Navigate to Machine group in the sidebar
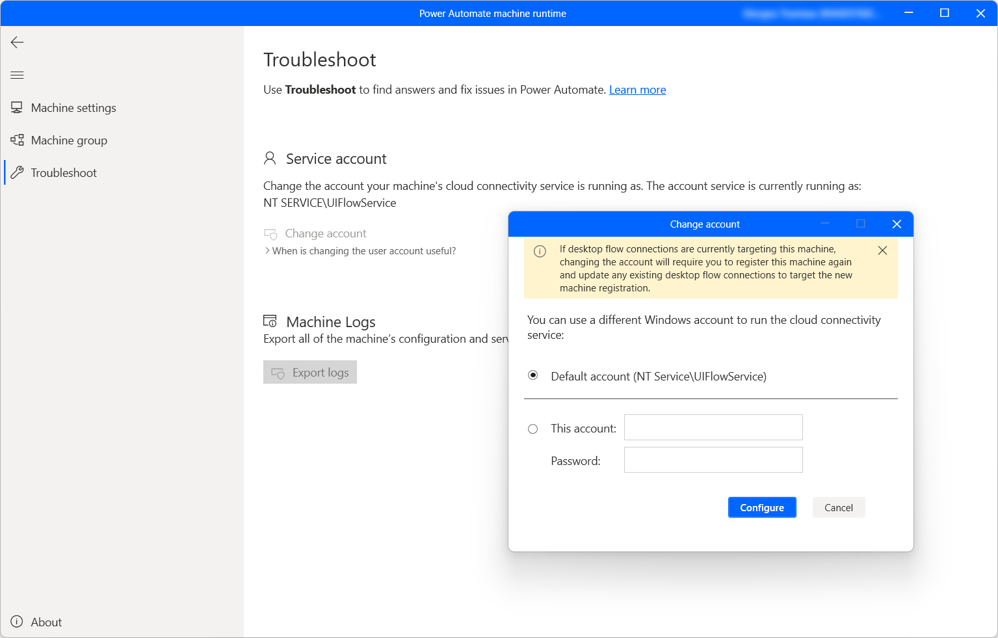Viewport: 998px width, 638px height. (68, 140)
